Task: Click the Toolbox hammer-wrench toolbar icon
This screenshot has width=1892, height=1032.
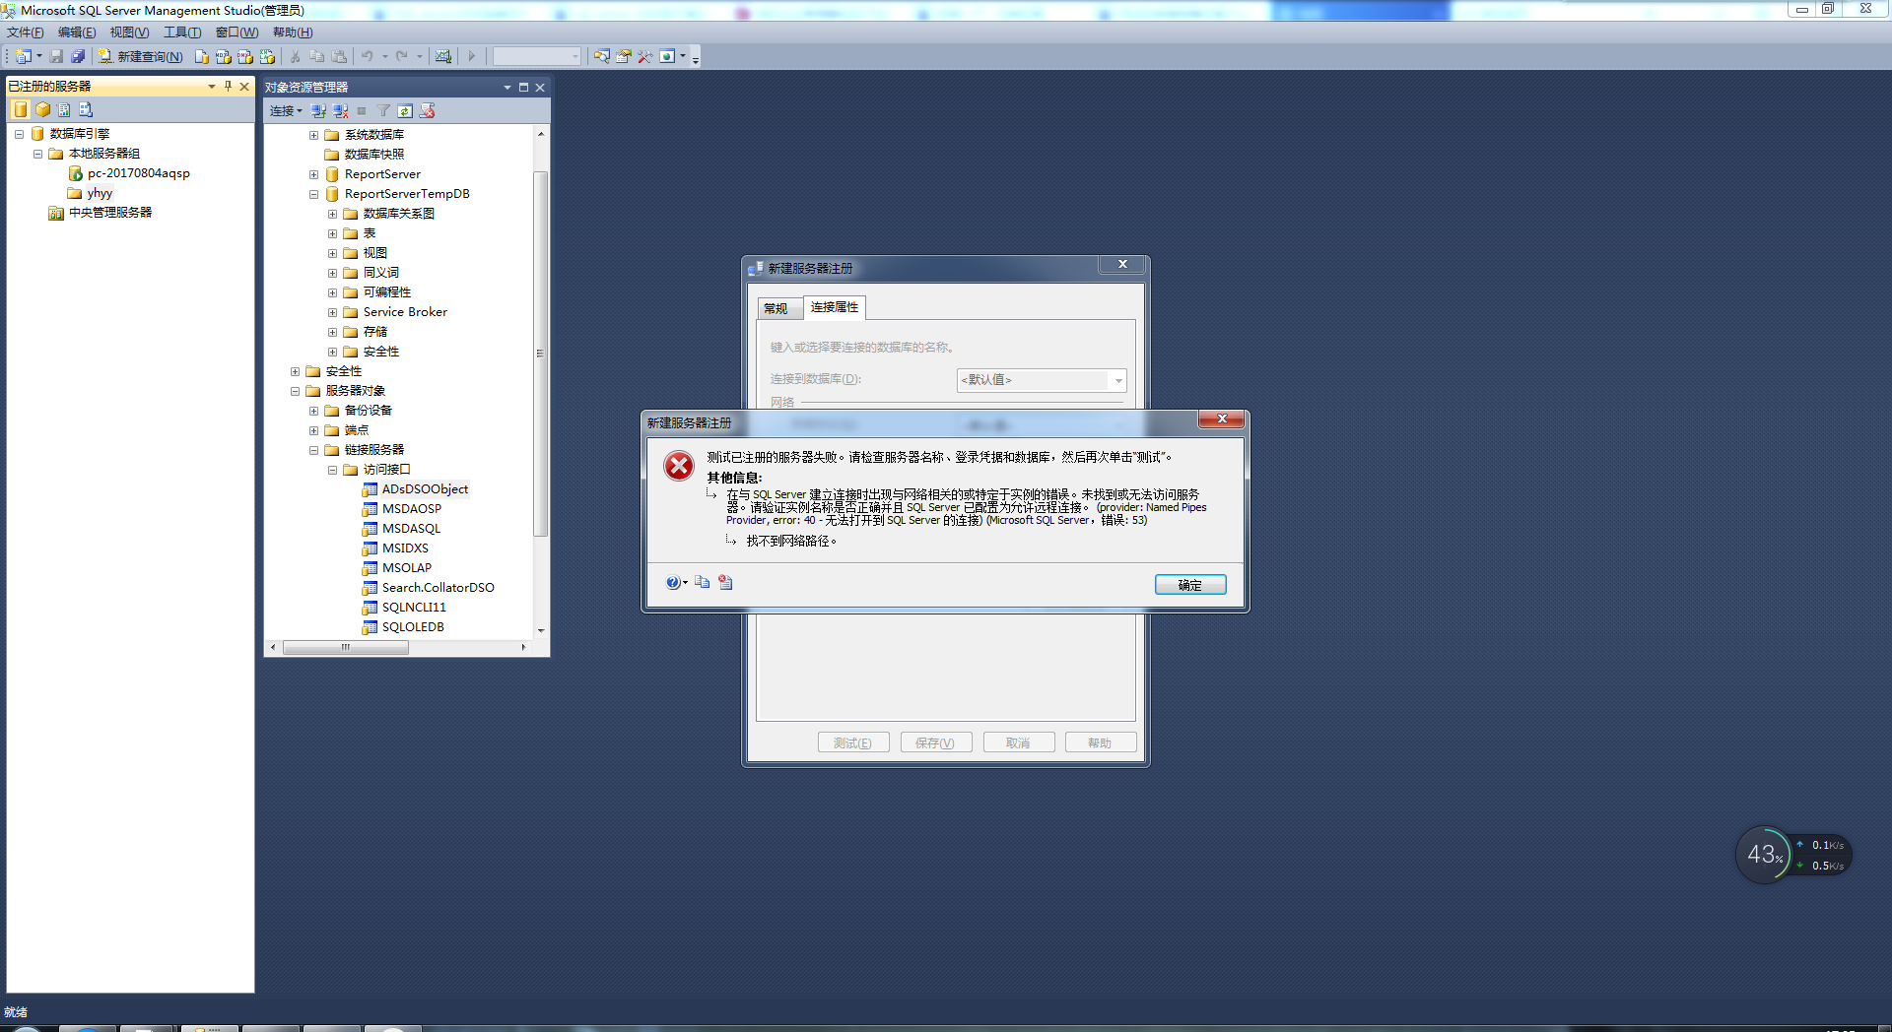Action: (644, 57)
